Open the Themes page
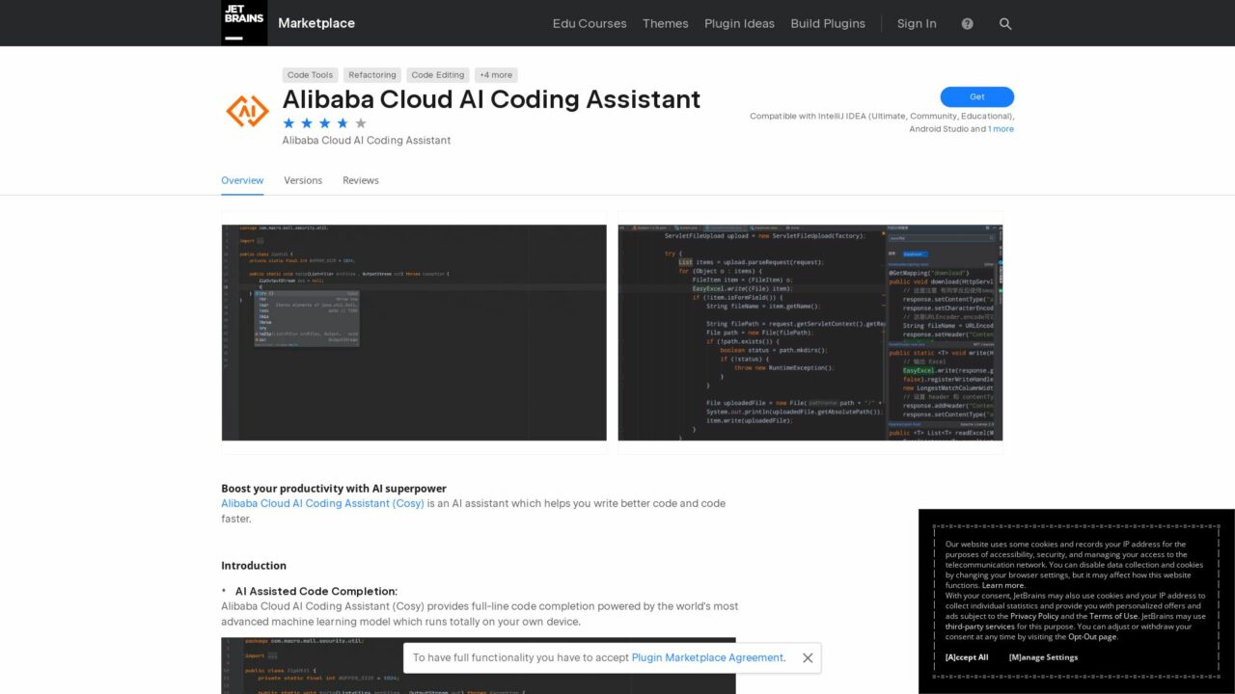1235x694 pixels. [x=665, y=23]
